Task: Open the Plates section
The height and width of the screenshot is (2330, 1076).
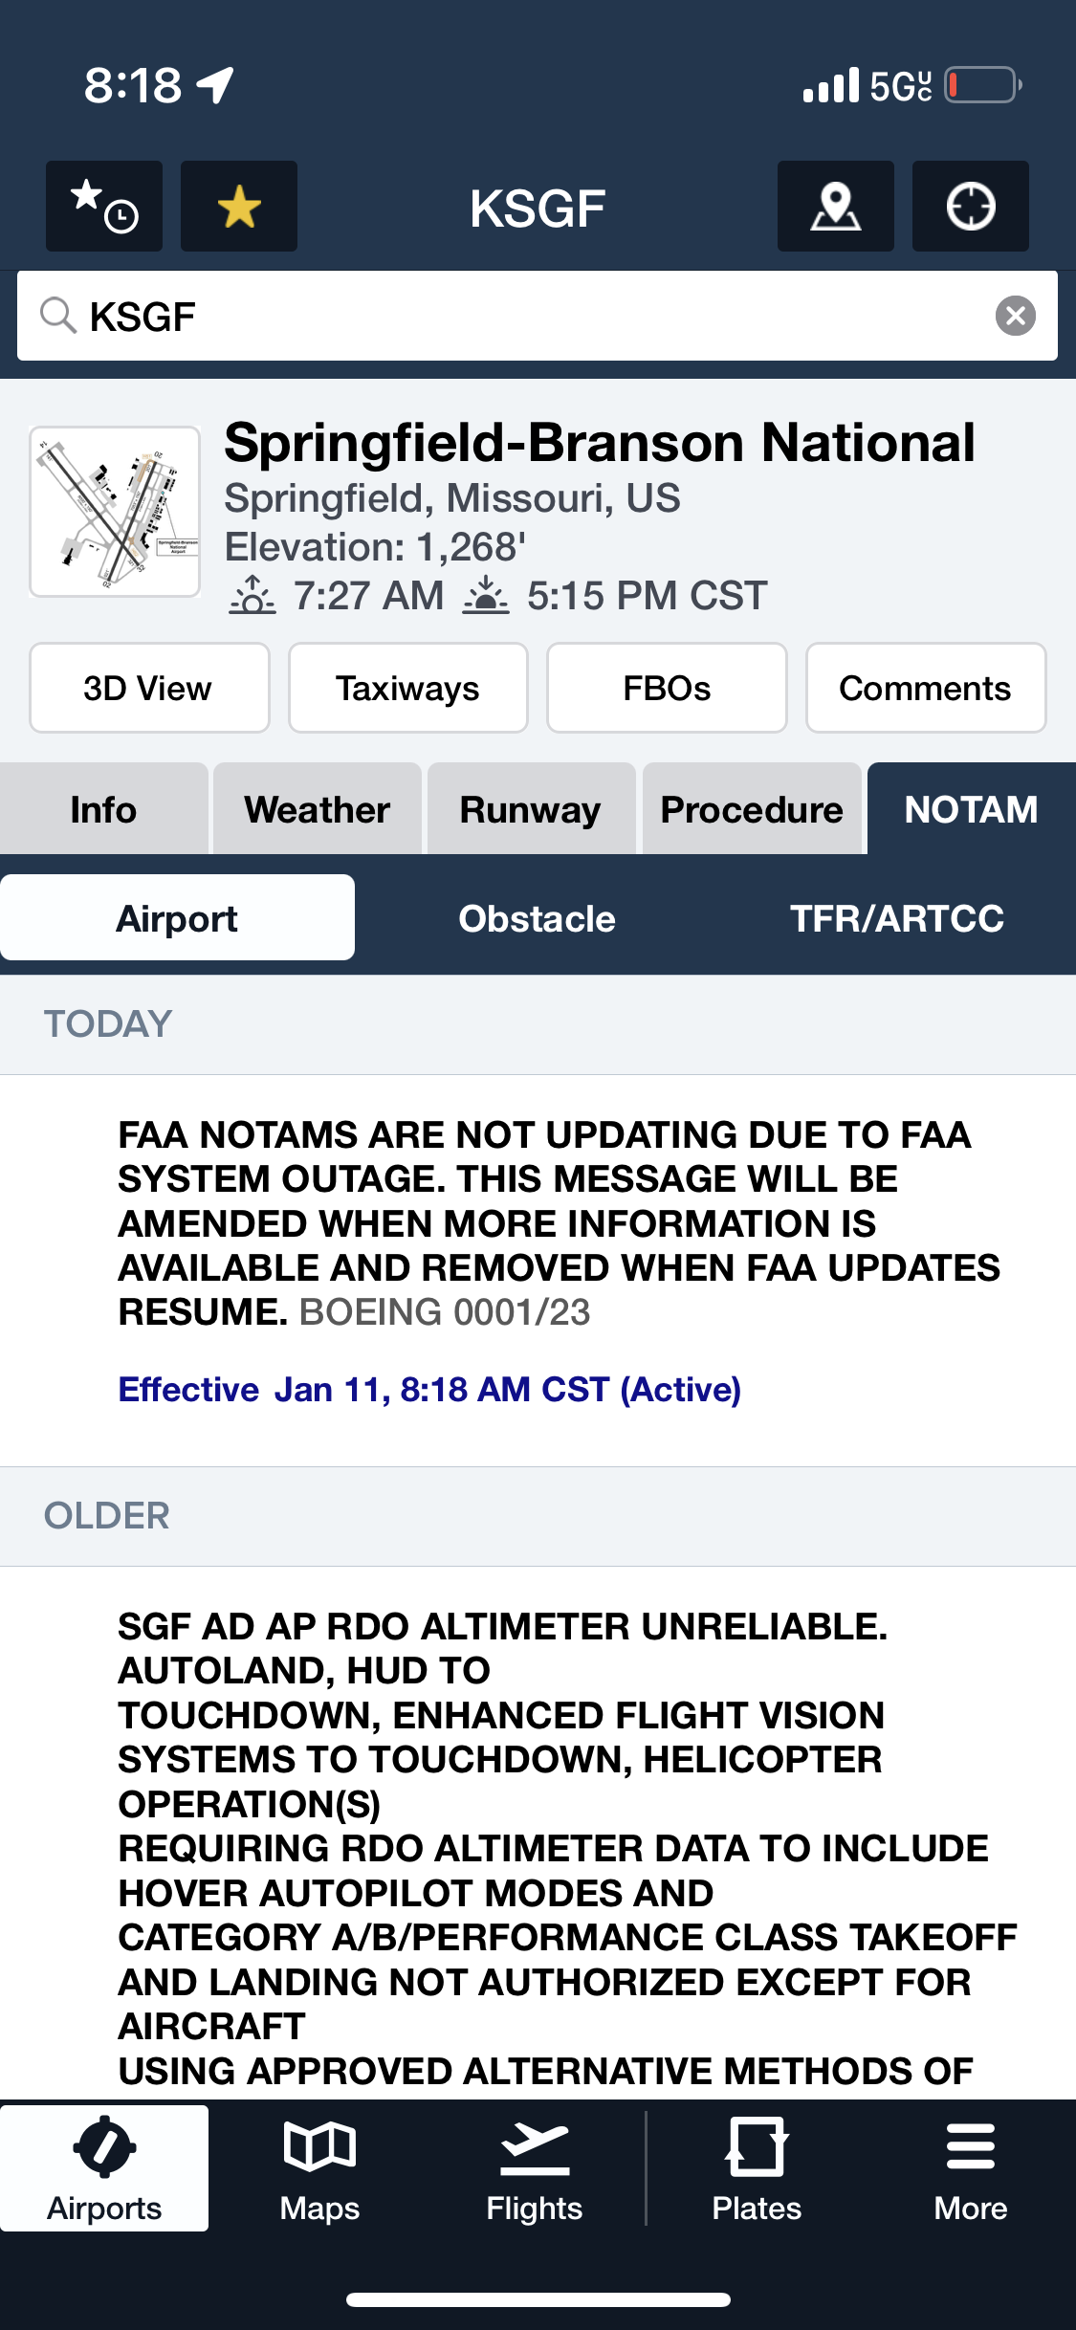Action: (x=757, y=2168)
